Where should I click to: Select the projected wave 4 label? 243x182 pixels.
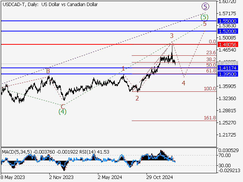point(183,83)
